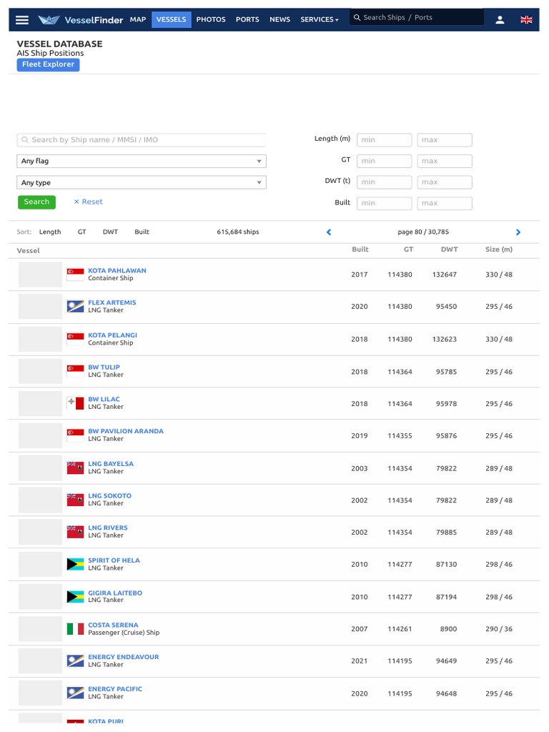Click the Fleet Explorer button
This screenshot has height=732, width=549.
point(48,64)
